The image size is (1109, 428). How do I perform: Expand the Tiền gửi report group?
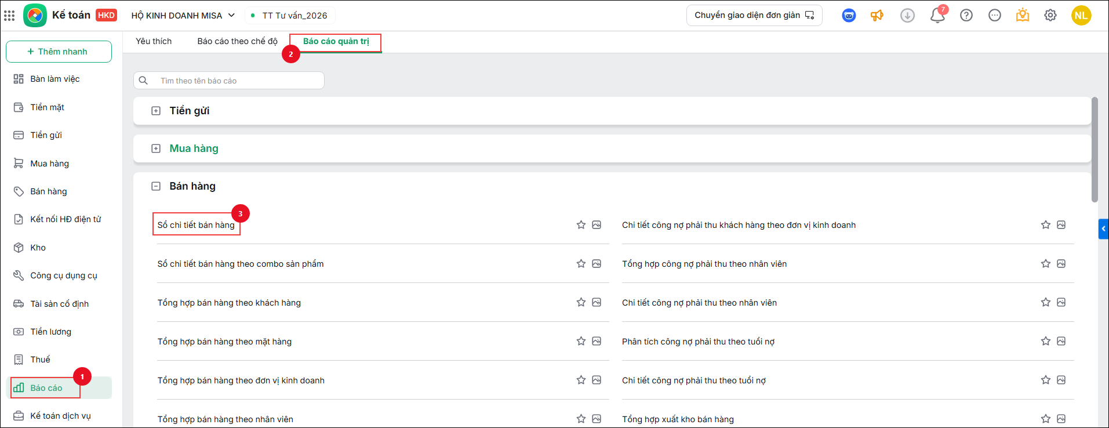click(156, 111)
